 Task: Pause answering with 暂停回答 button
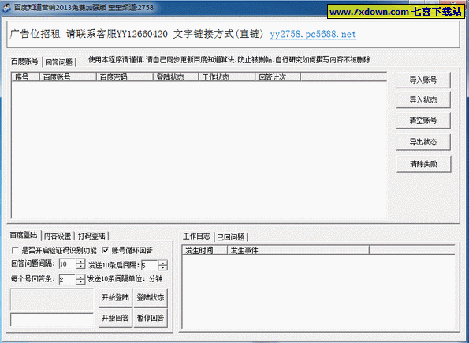(x=151, y=318)
